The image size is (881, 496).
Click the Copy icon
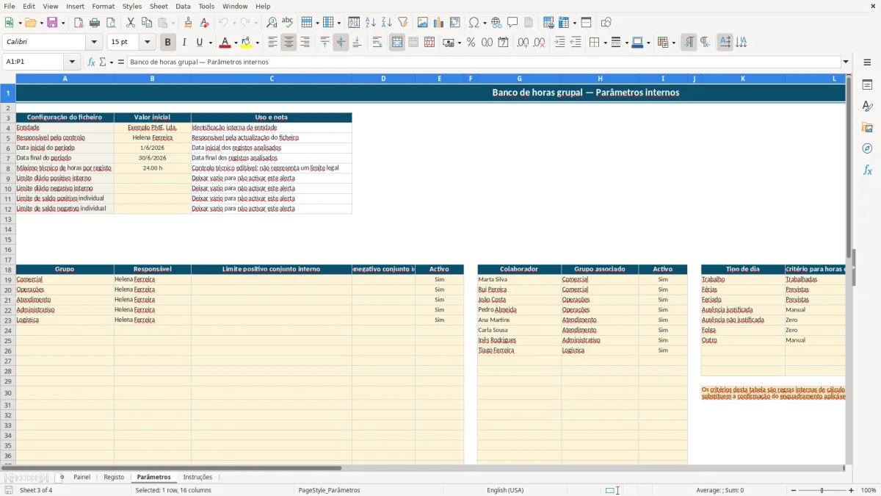coord(147,23)
